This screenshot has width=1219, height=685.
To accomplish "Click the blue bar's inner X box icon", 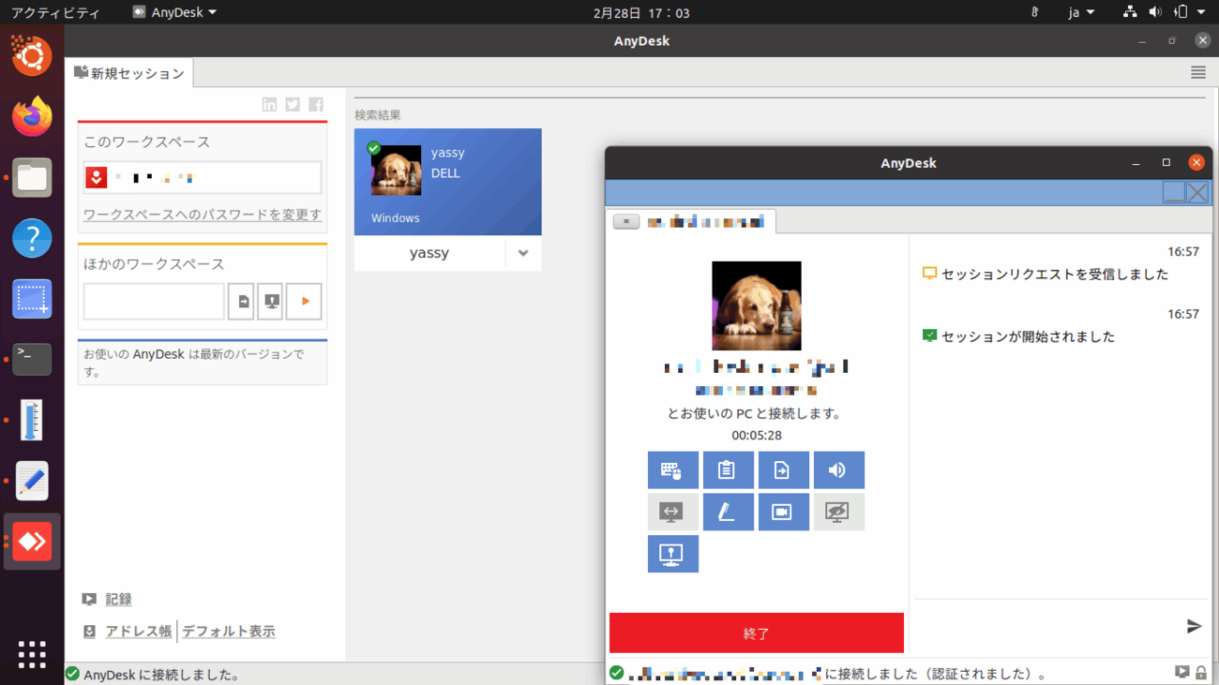I will [x=1197, y=192].
